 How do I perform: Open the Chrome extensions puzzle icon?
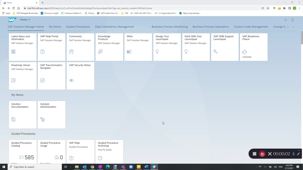click(284, 8)
